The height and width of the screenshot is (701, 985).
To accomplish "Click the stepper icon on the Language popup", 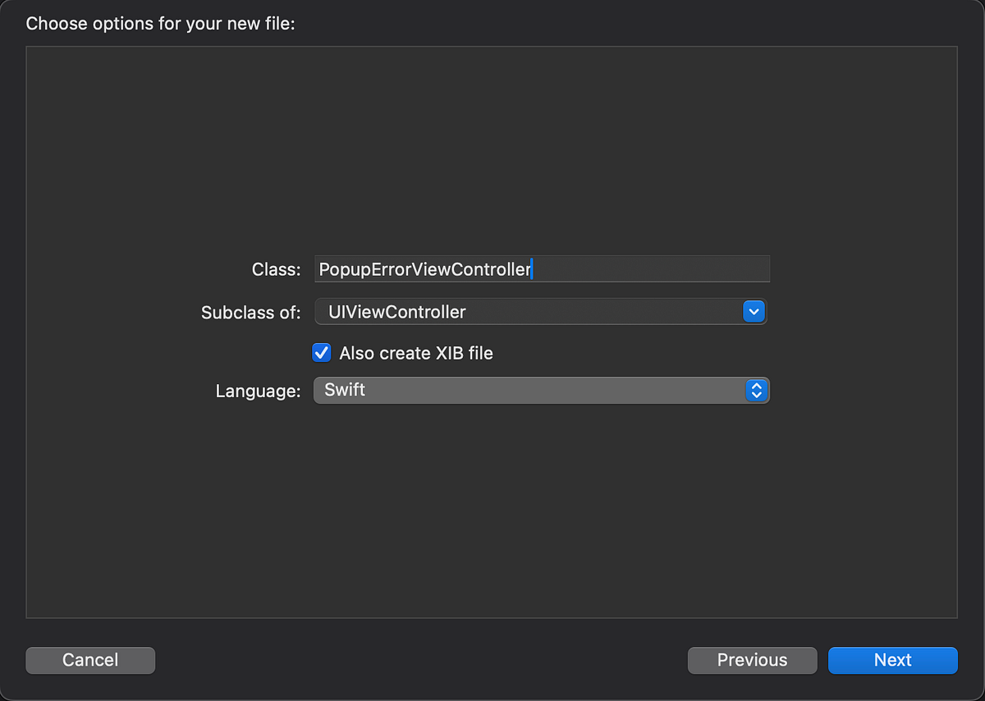I will 756,391.
